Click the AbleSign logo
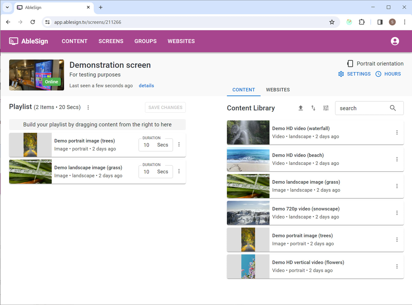 [x=29, y=41]
